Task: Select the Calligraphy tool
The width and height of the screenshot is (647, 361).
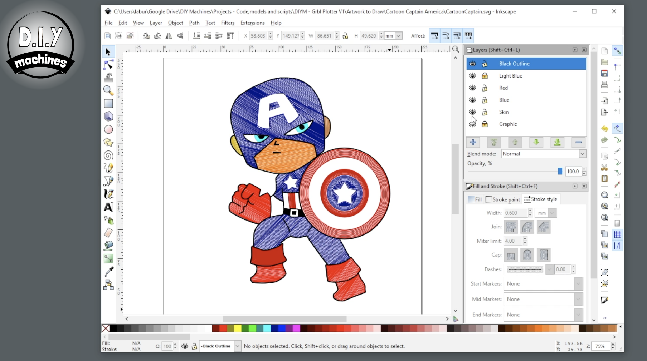Action: tap(108, 194)
